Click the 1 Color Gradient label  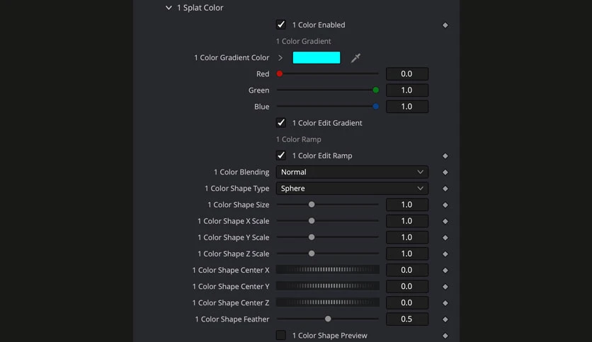coord(303,42)
